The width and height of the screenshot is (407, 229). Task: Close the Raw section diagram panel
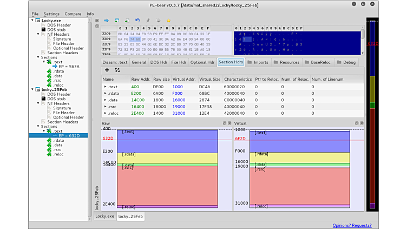pyautogui.click(x=229, y=123)
